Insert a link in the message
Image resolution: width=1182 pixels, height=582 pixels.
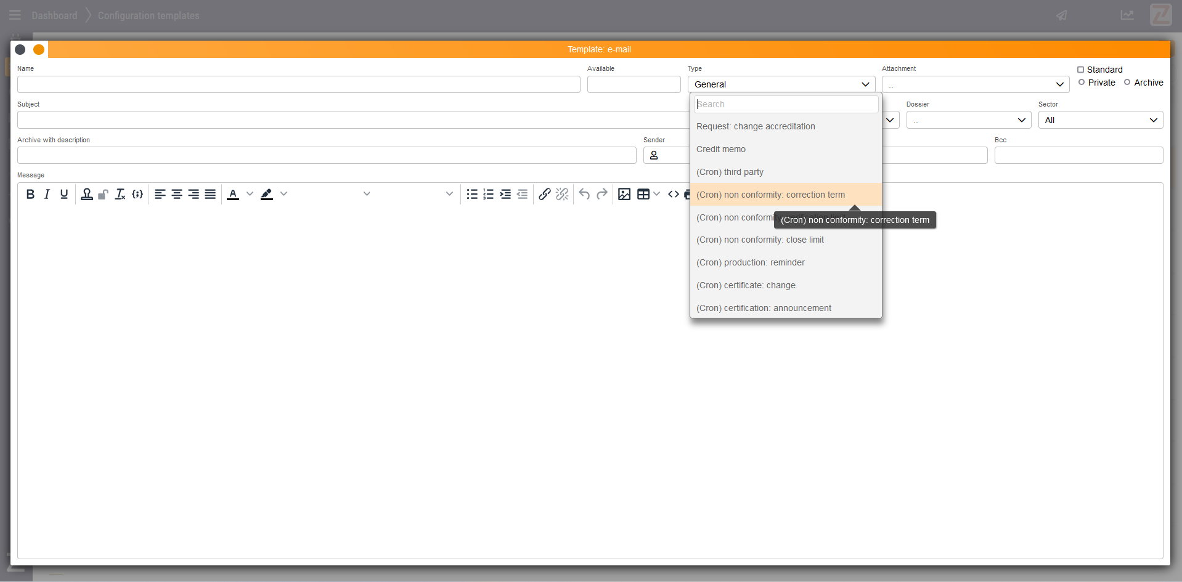(544, 195)
